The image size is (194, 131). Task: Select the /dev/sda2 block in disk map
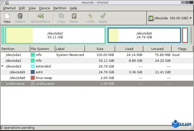pyautogui.click(x=55, y=35)
